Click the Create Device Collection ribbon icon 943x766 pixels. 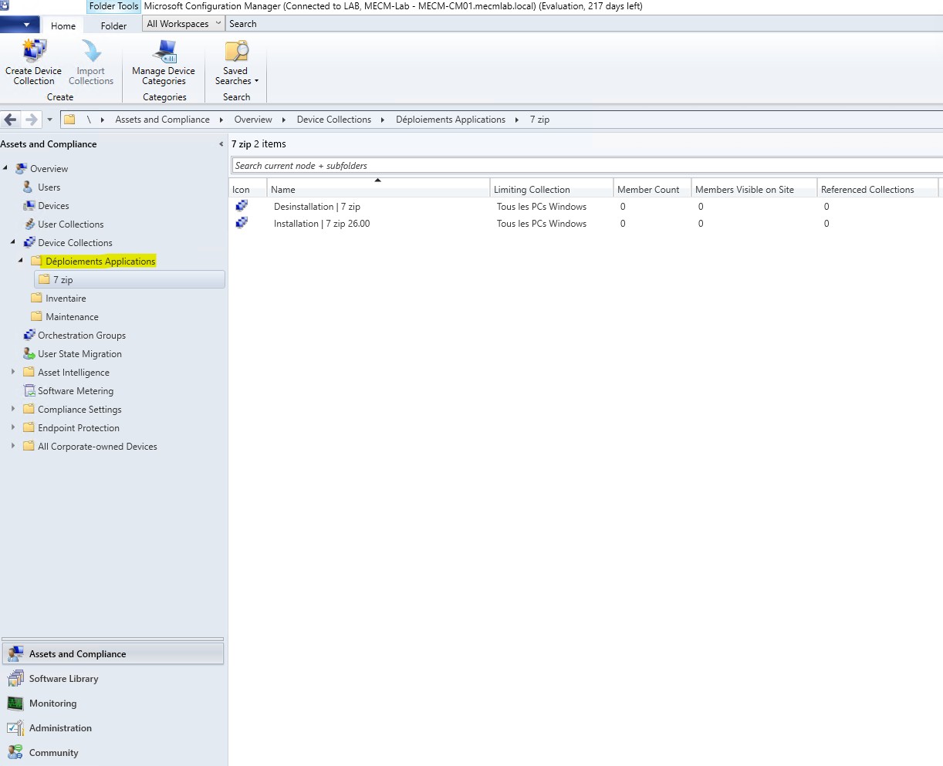34,51
